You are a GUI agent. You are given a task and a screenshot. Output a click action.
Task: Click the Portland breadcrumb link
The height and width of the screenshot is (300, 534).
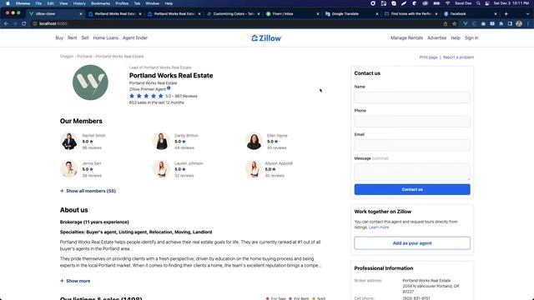(x=84, y=57)
